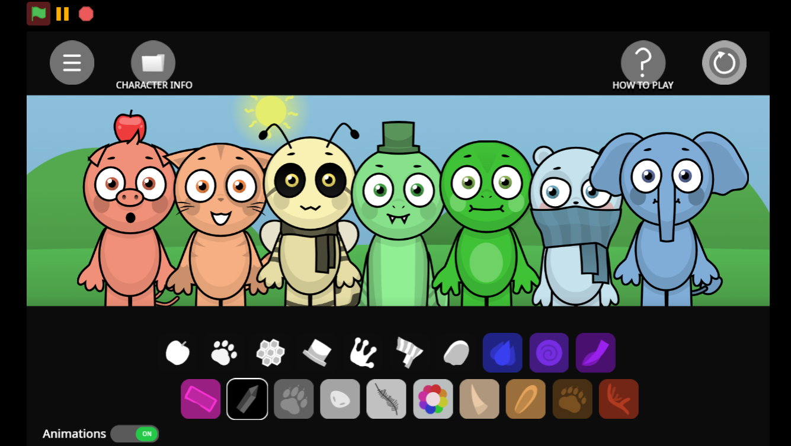Select the white paw print icon

pos(224,353)
